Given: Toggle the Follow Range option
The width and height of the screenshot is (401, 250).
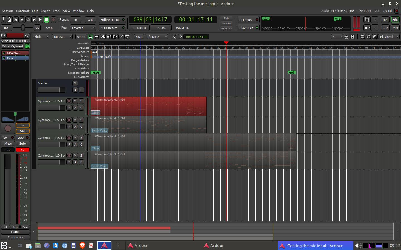Looking at the screenshot, I should pos(112,20).
